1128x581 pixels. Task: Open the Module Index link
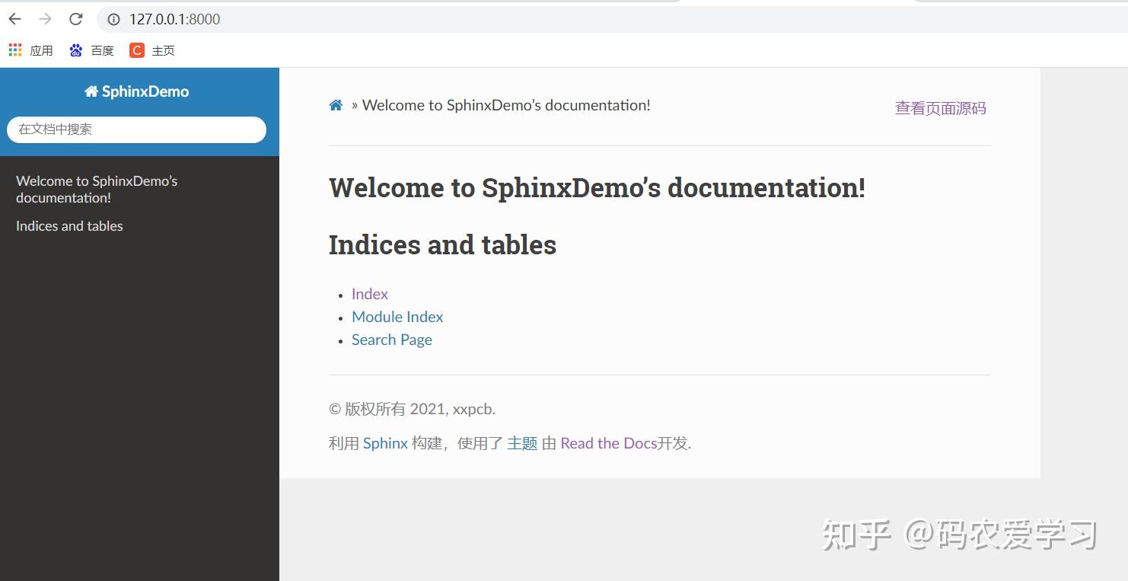coord(397,317)
